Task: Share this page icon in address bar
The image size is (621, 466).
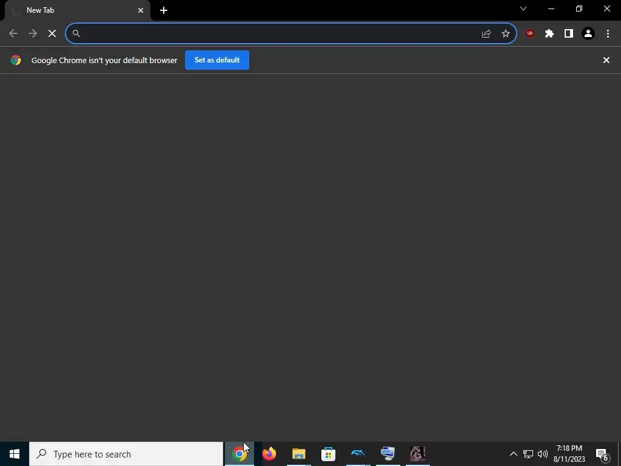Action: tap(486, 34)
